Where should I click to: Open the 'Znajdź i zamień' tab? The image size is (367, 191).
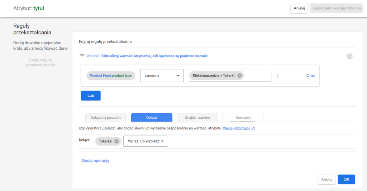coord(197,117)
